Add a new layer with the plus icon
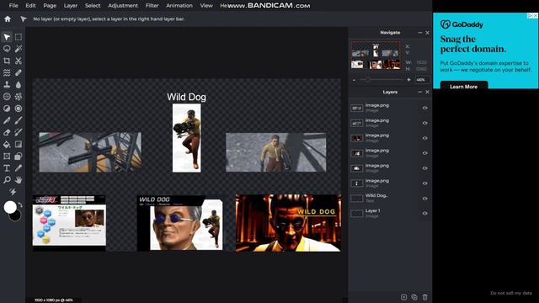 click(x=404, y=297)
